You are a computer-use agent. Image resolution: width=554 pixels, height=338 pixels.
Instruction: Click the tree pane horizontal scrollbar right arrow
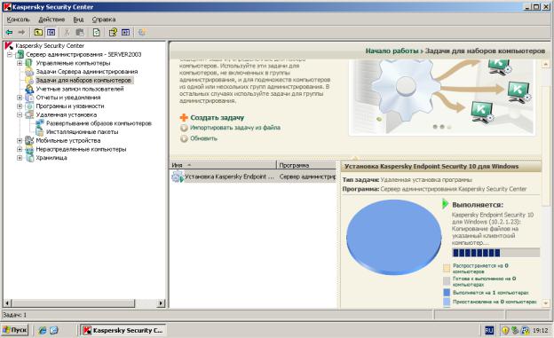coord(161,303)
